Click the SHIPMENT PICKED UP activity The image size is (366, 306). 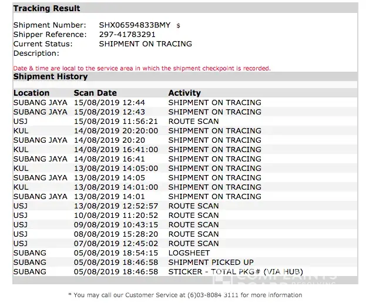pyautogui.click(x=210, y=263)
